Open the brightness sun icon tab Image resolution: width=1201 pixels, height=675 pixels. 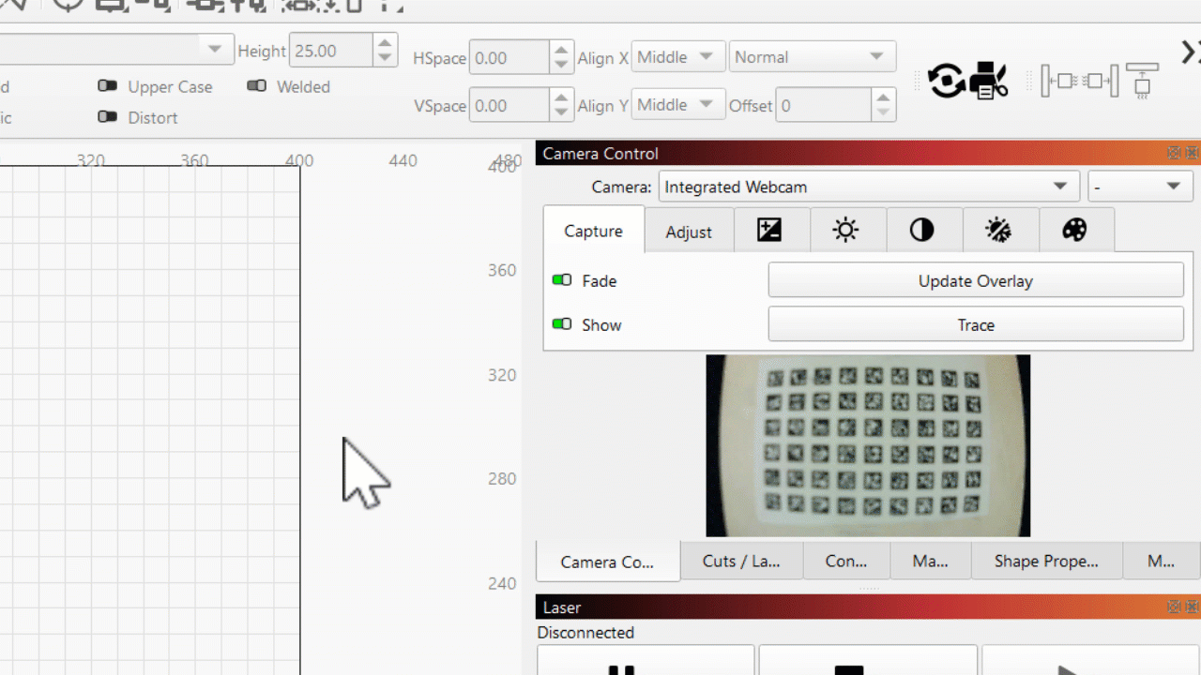click(x=845, y=231)
